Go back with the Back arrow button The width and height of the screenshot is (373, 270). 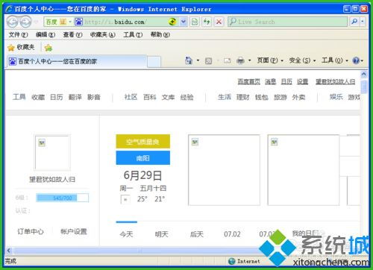pos(13,22)
